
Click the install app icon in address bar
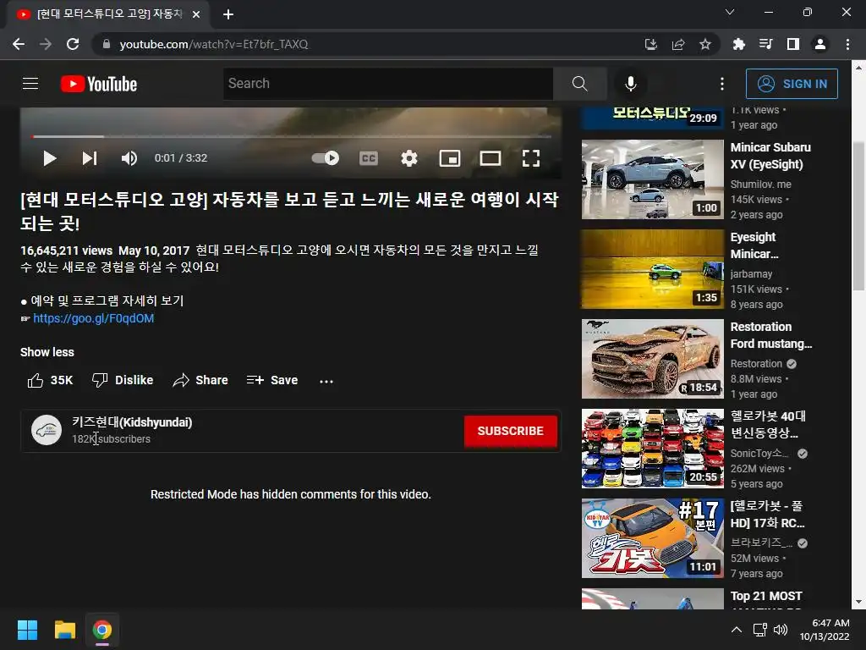(x=650, y=44)
